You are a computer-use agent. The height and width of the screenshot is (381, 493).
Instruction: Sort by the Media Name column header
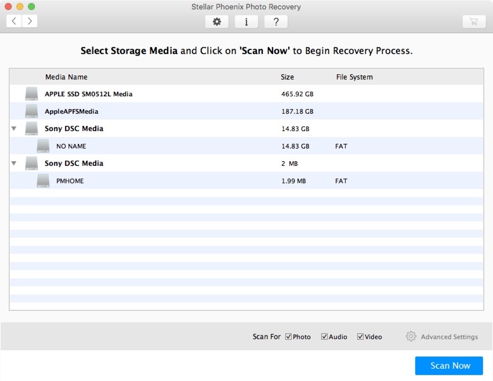[66, 77]
